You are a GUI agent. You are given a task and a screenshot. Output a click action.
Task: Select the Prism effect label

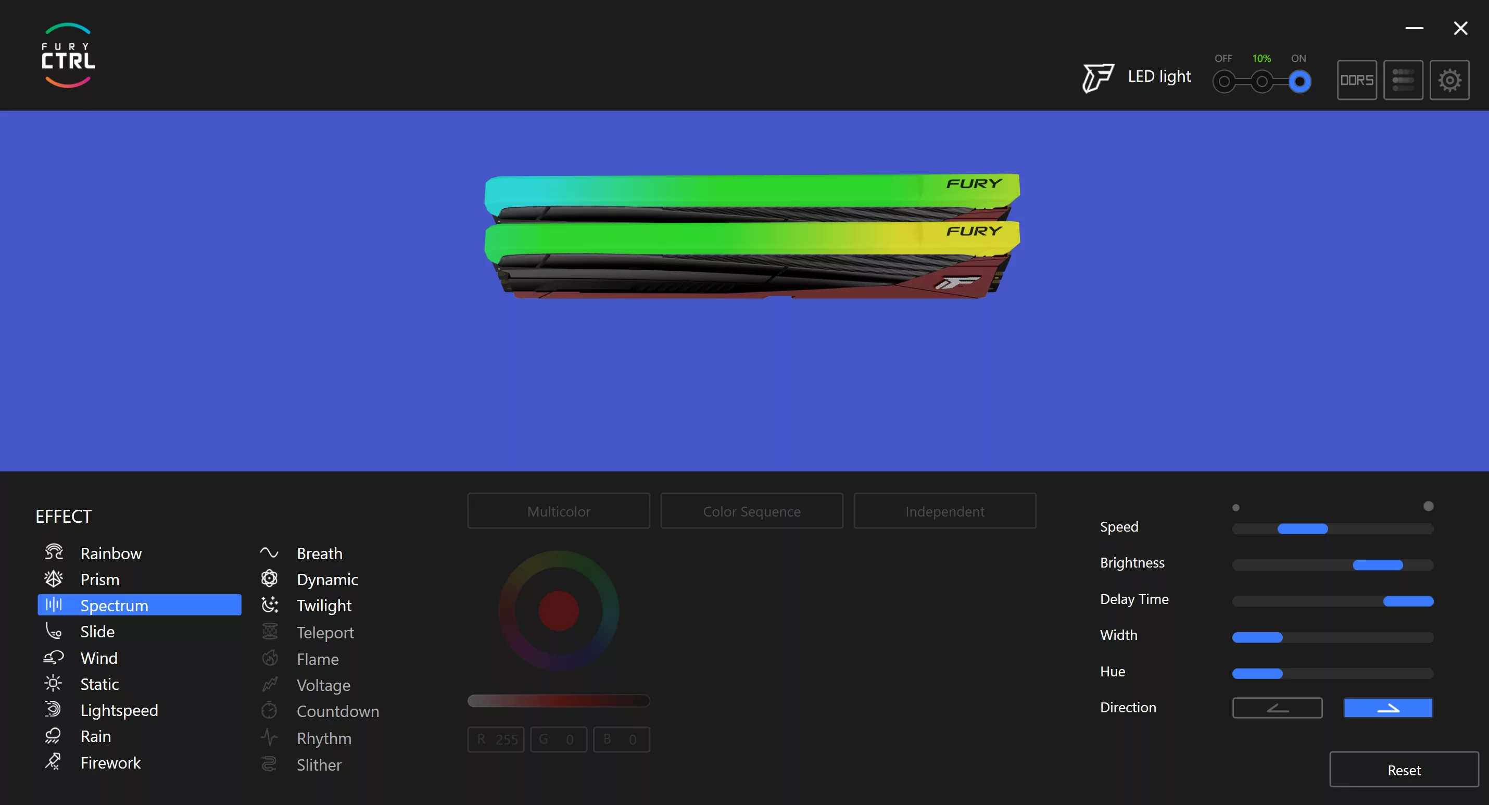pyautogui.click(x=100, y=580)
